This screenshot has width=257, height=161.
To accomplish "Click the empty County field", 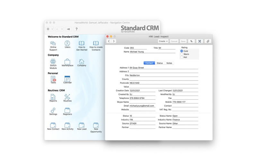I will coord(164,79).
